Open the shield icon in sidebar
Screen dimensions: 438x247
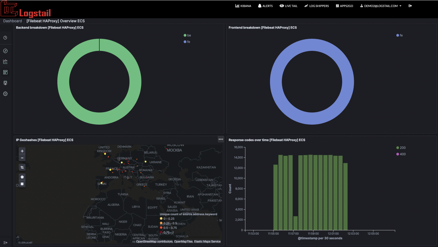coord(5,83)
